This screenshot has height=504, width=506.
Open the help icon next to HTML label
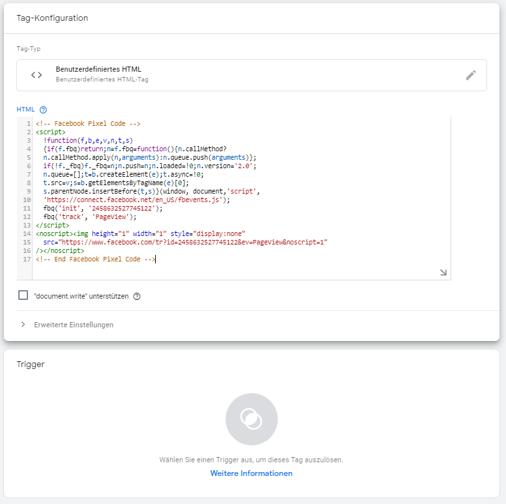43,110
